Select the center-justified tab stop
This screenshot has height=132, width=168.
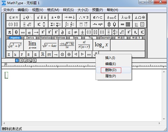click(x=21, y=61)
